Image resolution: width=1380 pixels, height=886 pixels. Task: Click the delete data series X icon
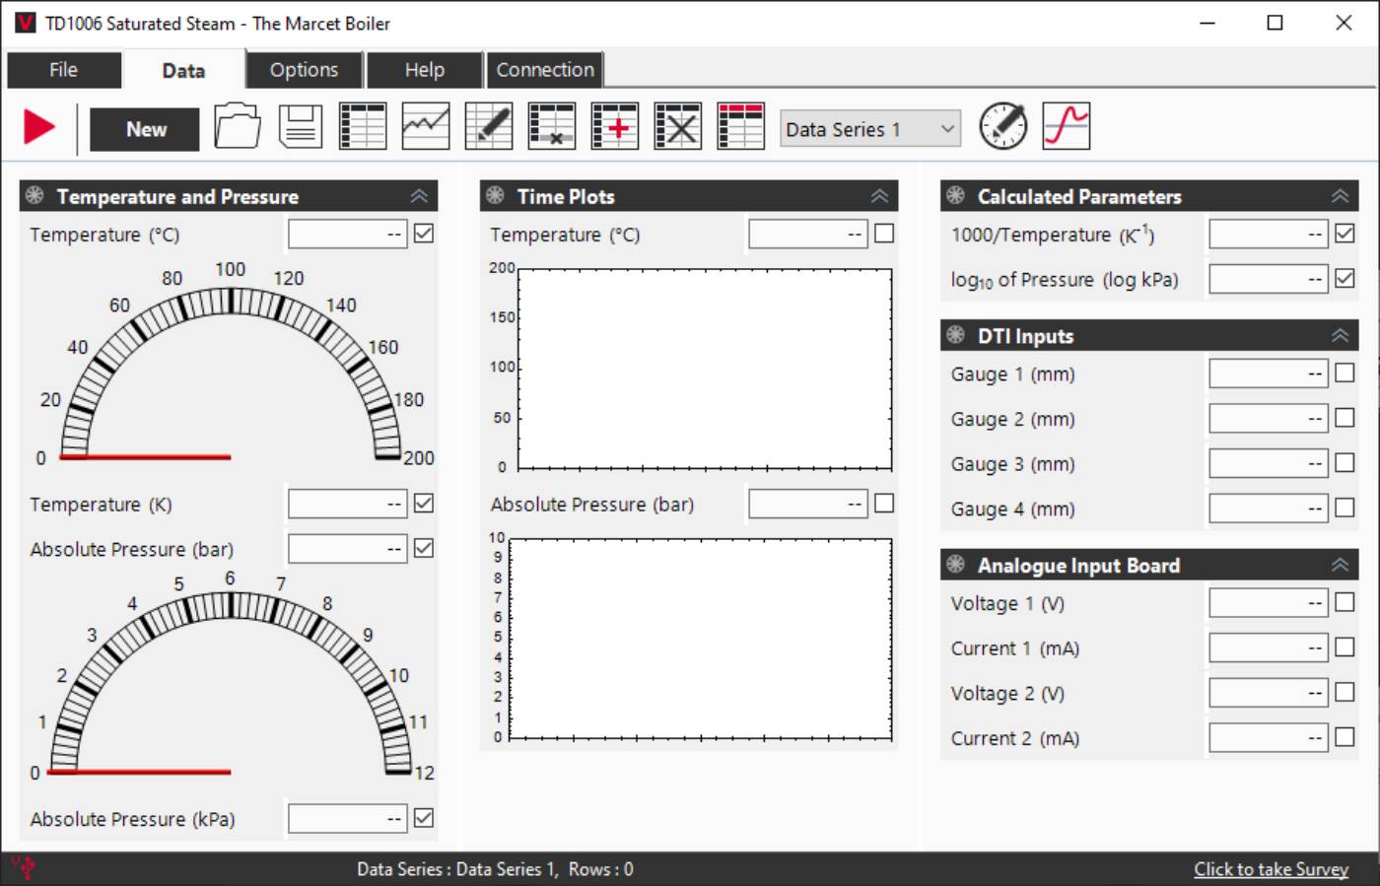678,127
